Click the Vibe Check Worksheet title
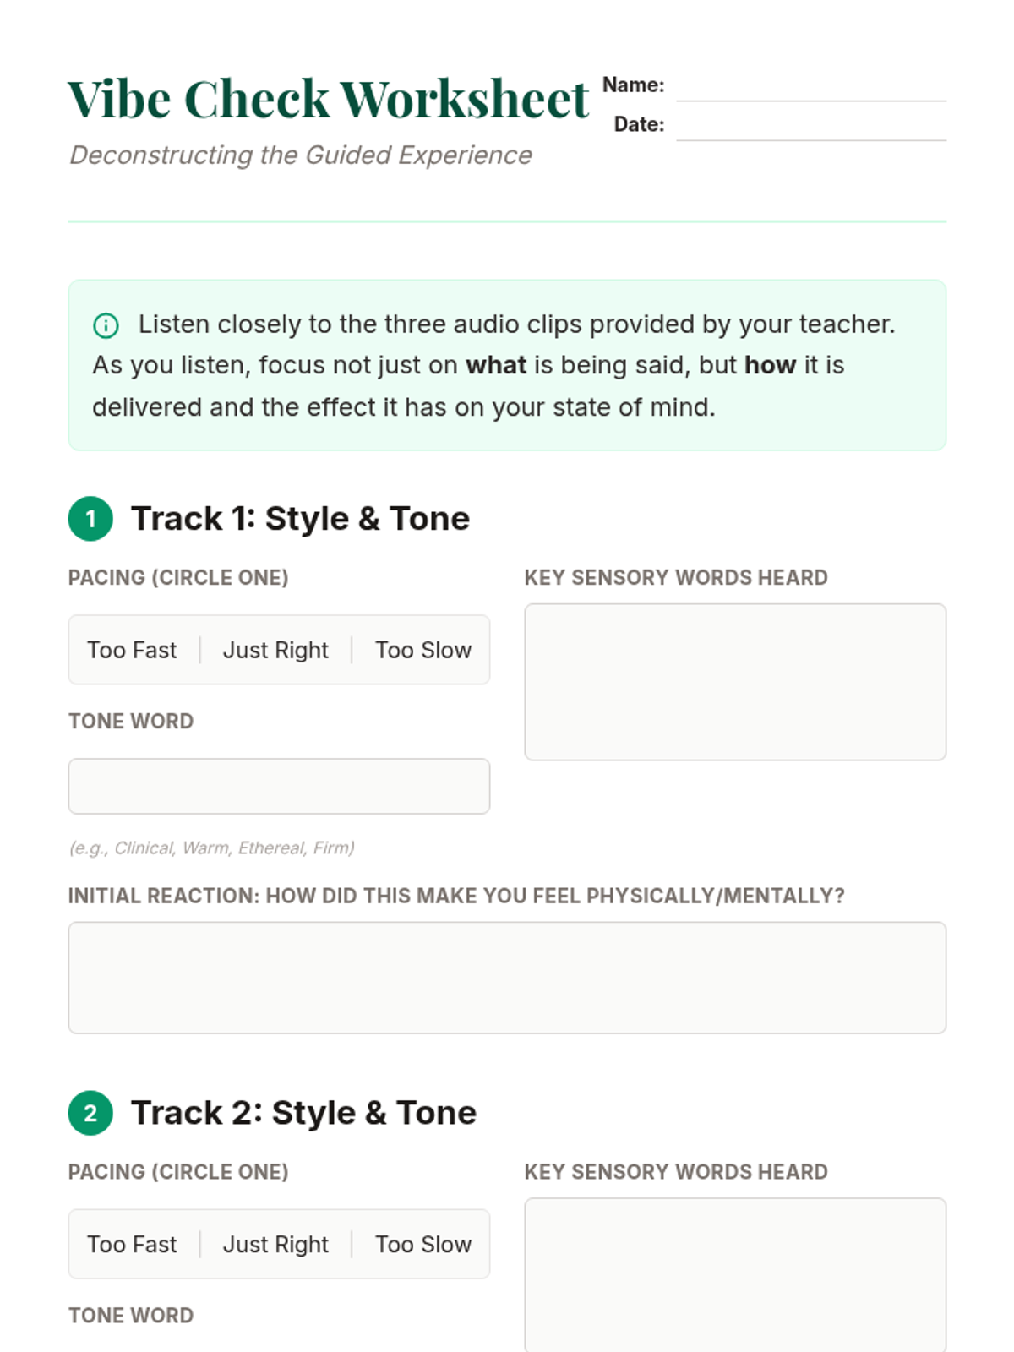Screen dimensions: 1014x1352 pyautogui.click(x=328, y=99)
